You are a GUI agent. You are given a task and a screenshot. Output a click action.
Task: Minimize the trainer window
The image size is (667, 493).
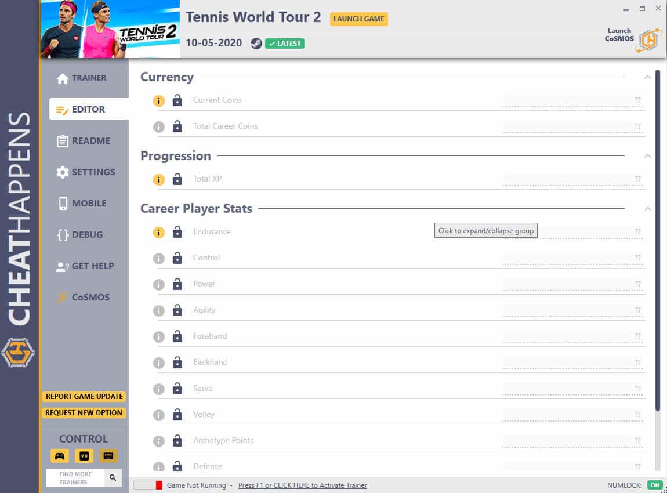pyautogui.click(x=626, y=9)
